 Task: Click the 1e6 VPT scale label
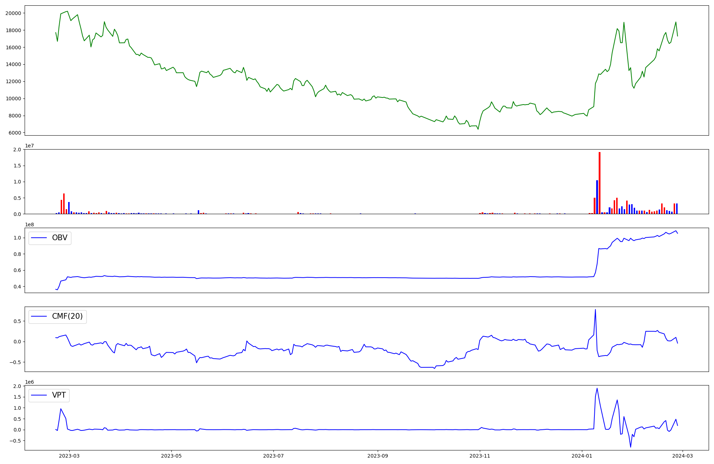(x=29, y=382)
